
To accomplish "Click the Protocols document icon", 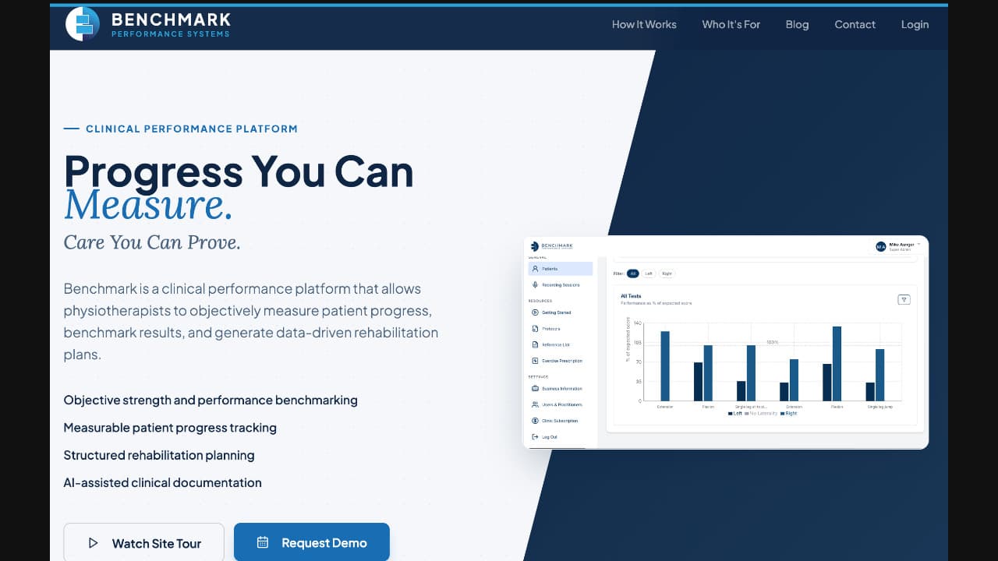I will (535, 329).
